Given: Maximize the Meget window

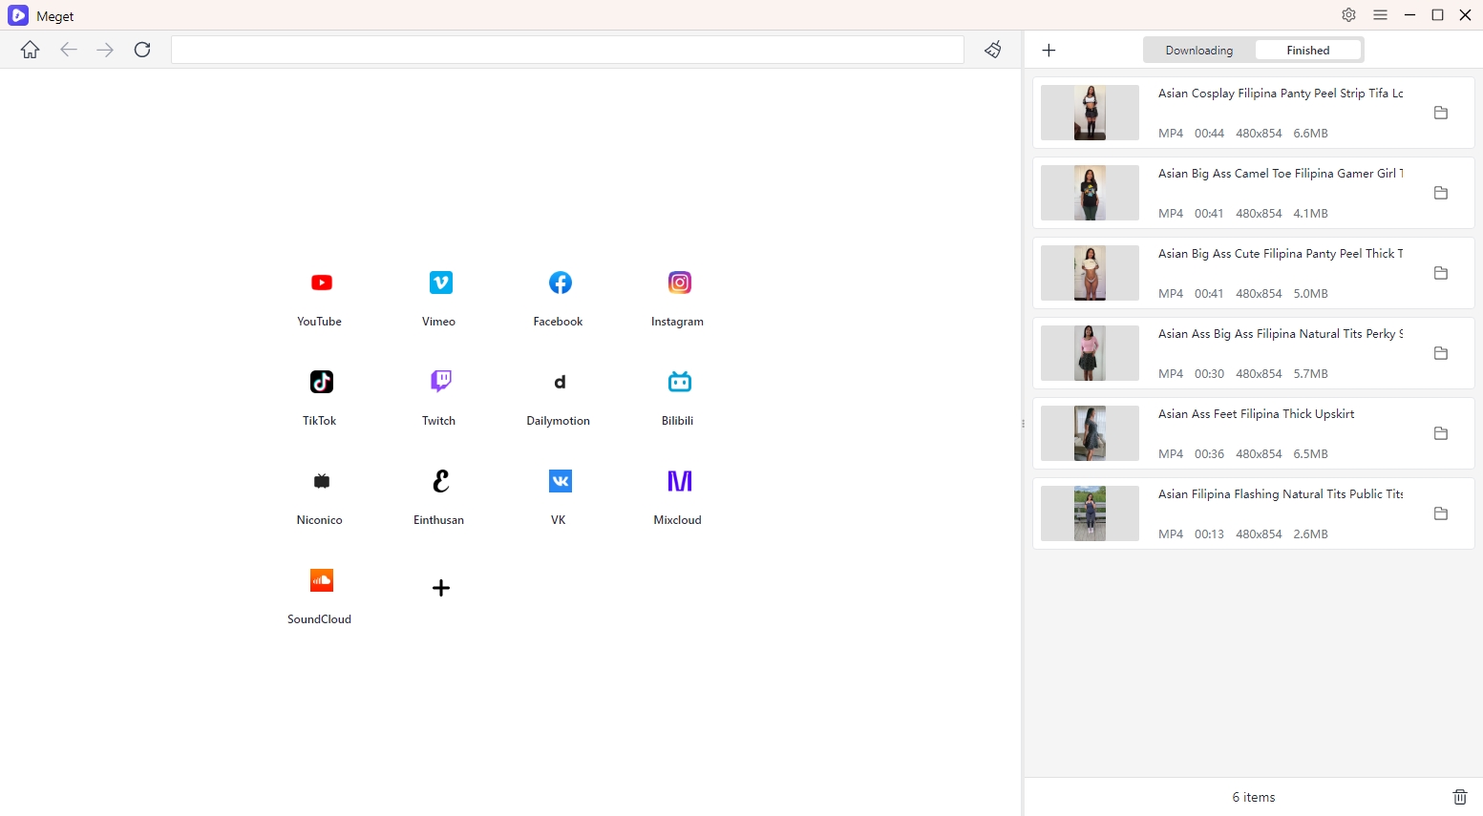Looking at the screenshot, I should 1437,15.
